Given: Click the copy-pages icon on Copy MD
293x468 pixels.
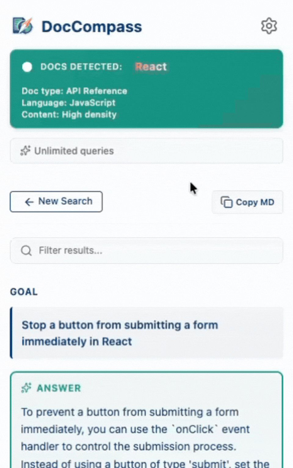Looking at the screenshot, I should pos(226,202).
